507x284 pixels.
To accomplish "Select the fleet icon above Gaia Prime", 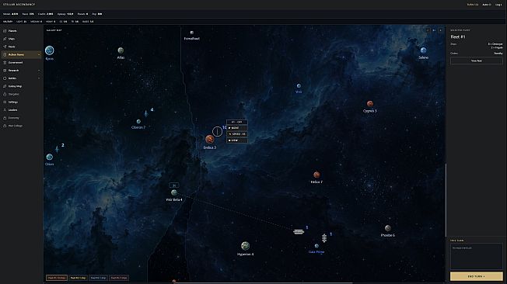I will tap(324, 238).
